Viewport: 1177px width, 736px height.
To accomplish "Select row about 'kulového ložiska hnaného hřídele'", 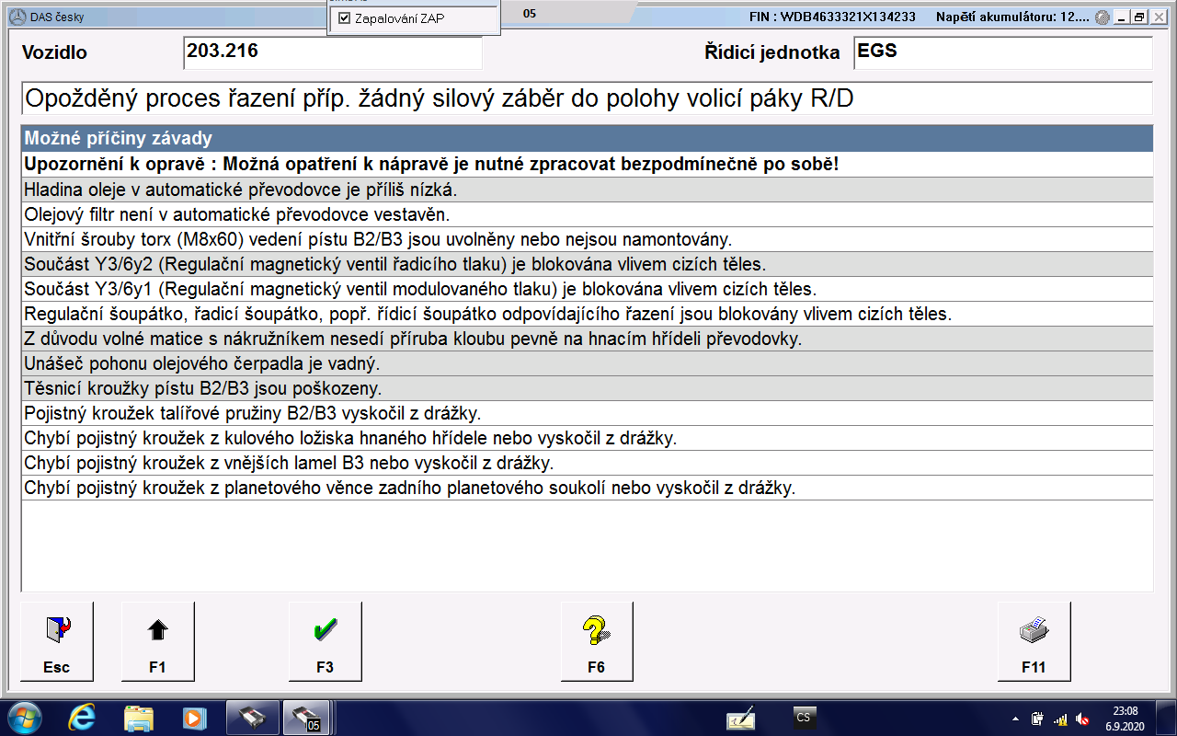I will pos(587,438).
